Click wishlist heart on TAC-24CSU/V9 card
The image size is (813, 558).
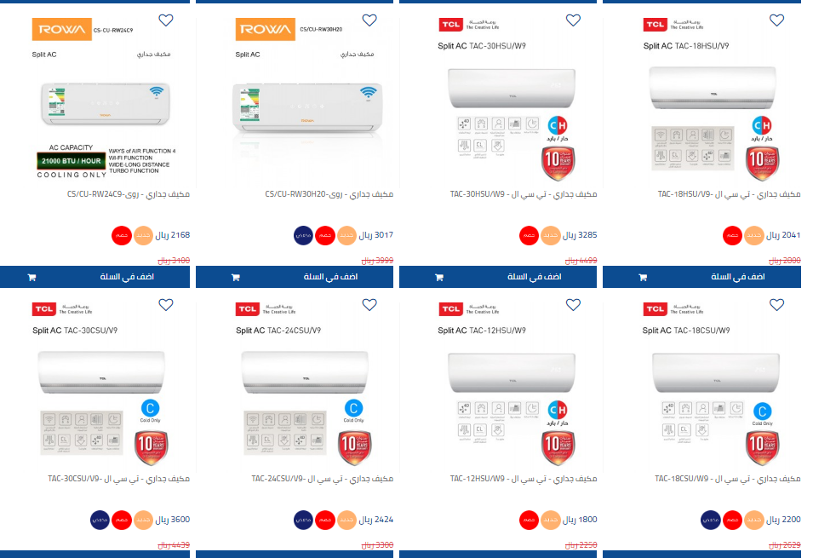pyautogui.click(x=369, y=305)
